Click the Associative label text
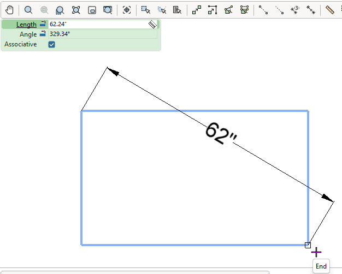Viewport: 342px width, 274px height. [21, 44]
